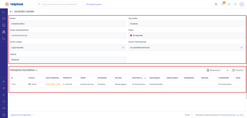Open the image alert icon in sidebar

pyautogui.click(x=4, y=39)
